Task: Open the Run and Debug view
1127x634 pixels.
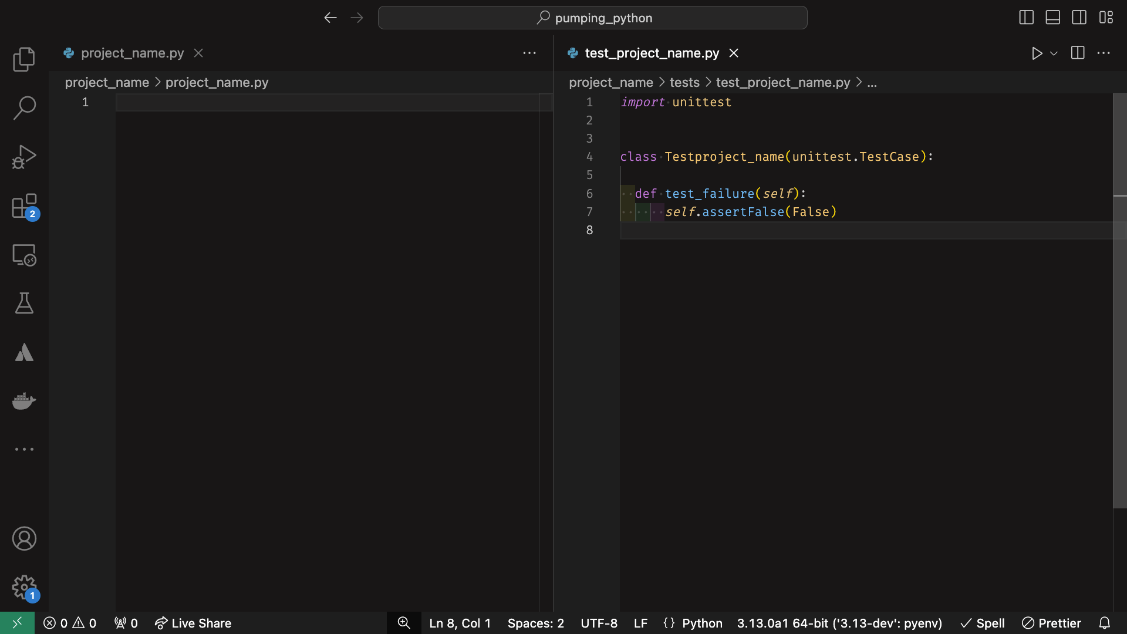Action: [24, 157]
